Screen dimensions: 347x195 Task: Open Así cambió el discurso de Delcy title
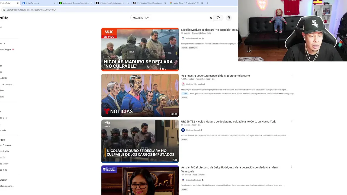[x=230, y=169]
